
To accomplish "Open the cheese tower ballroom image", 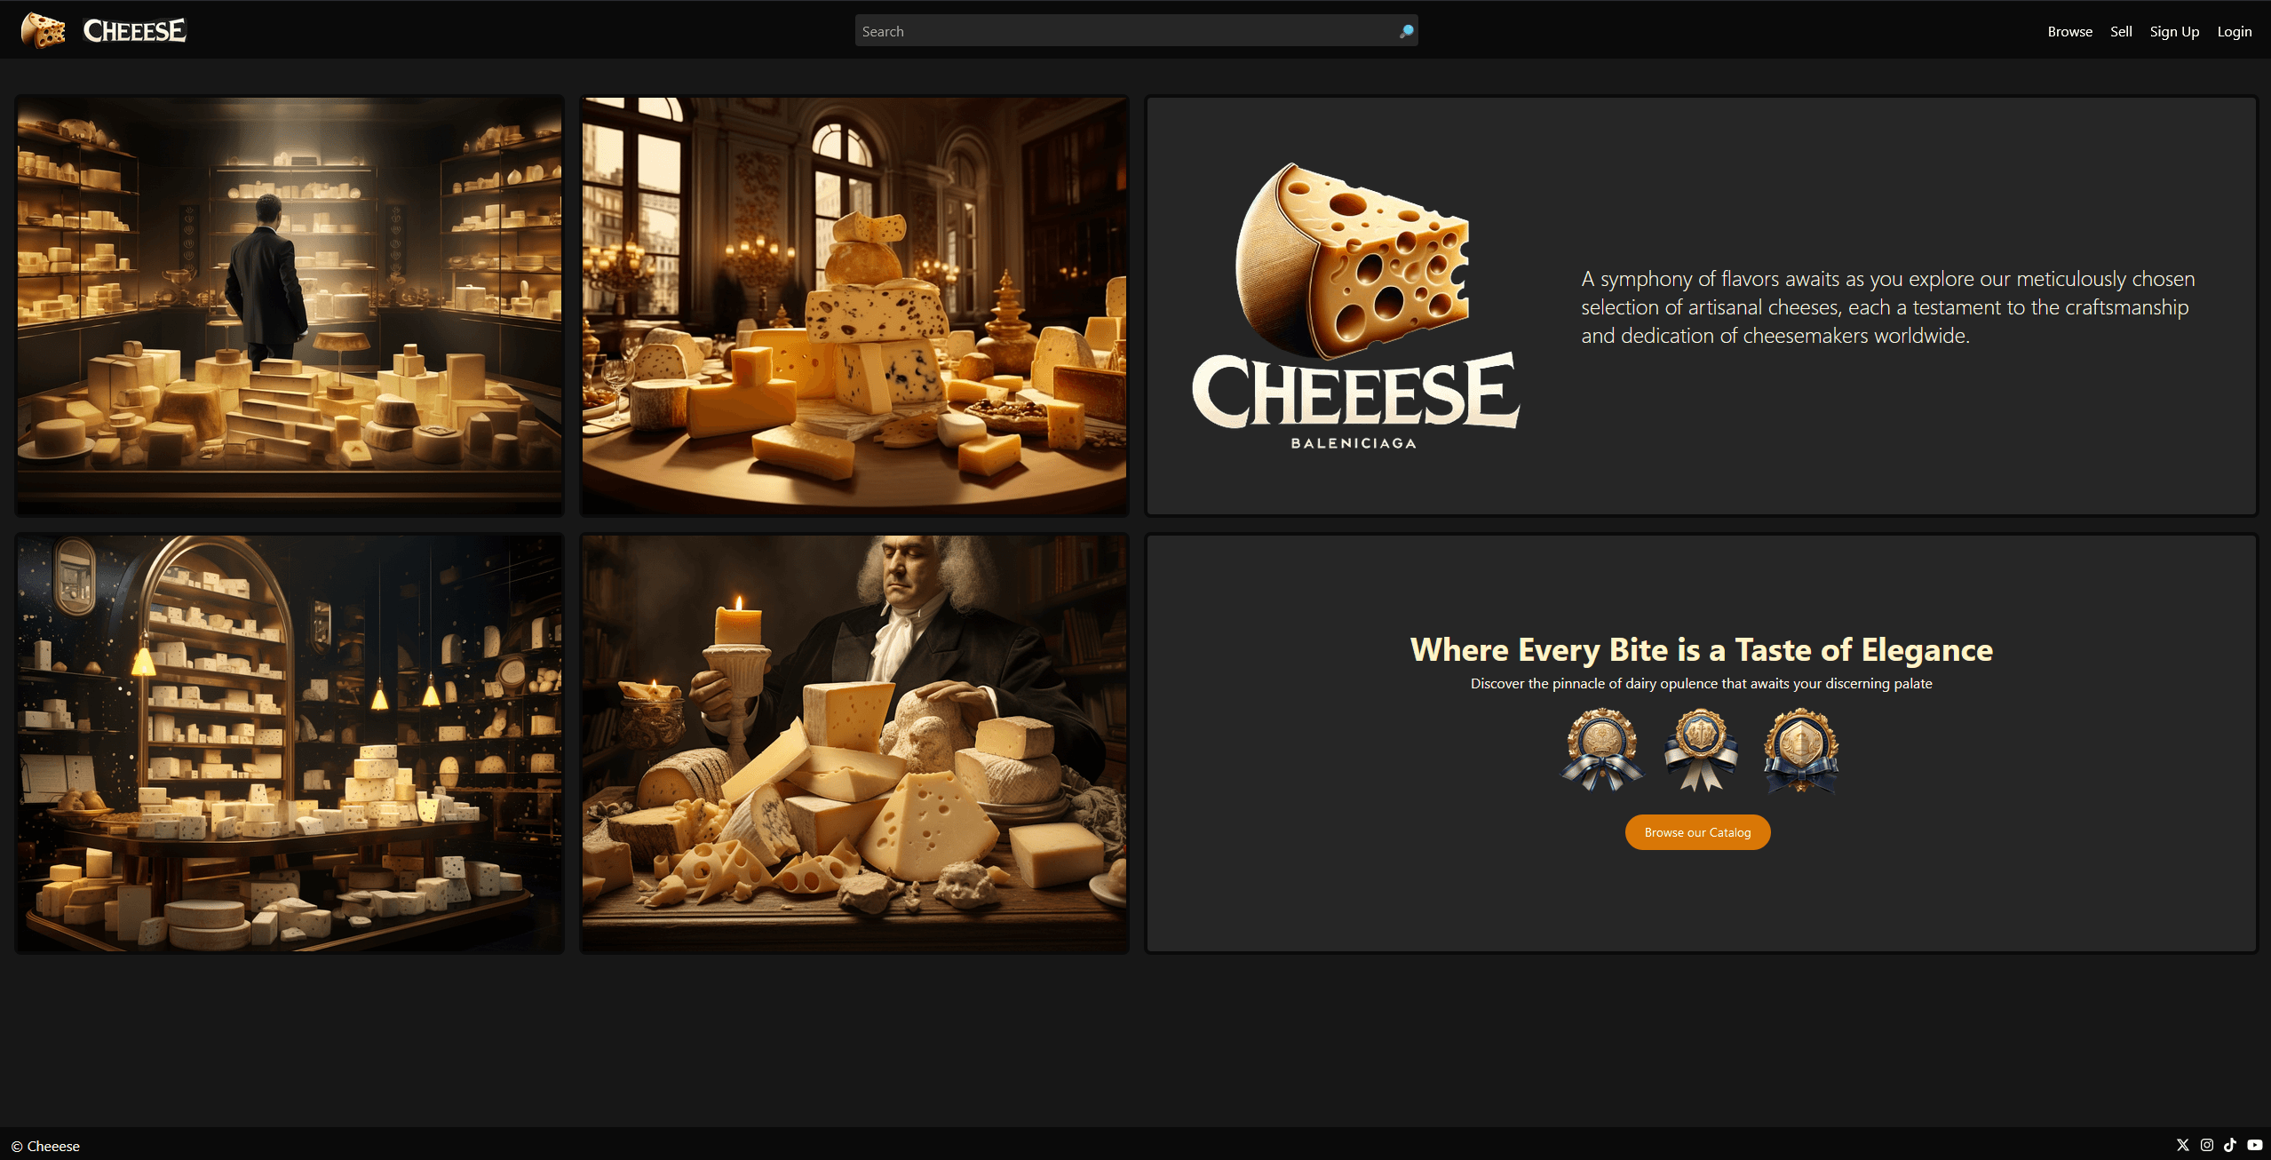I will 854,306.
